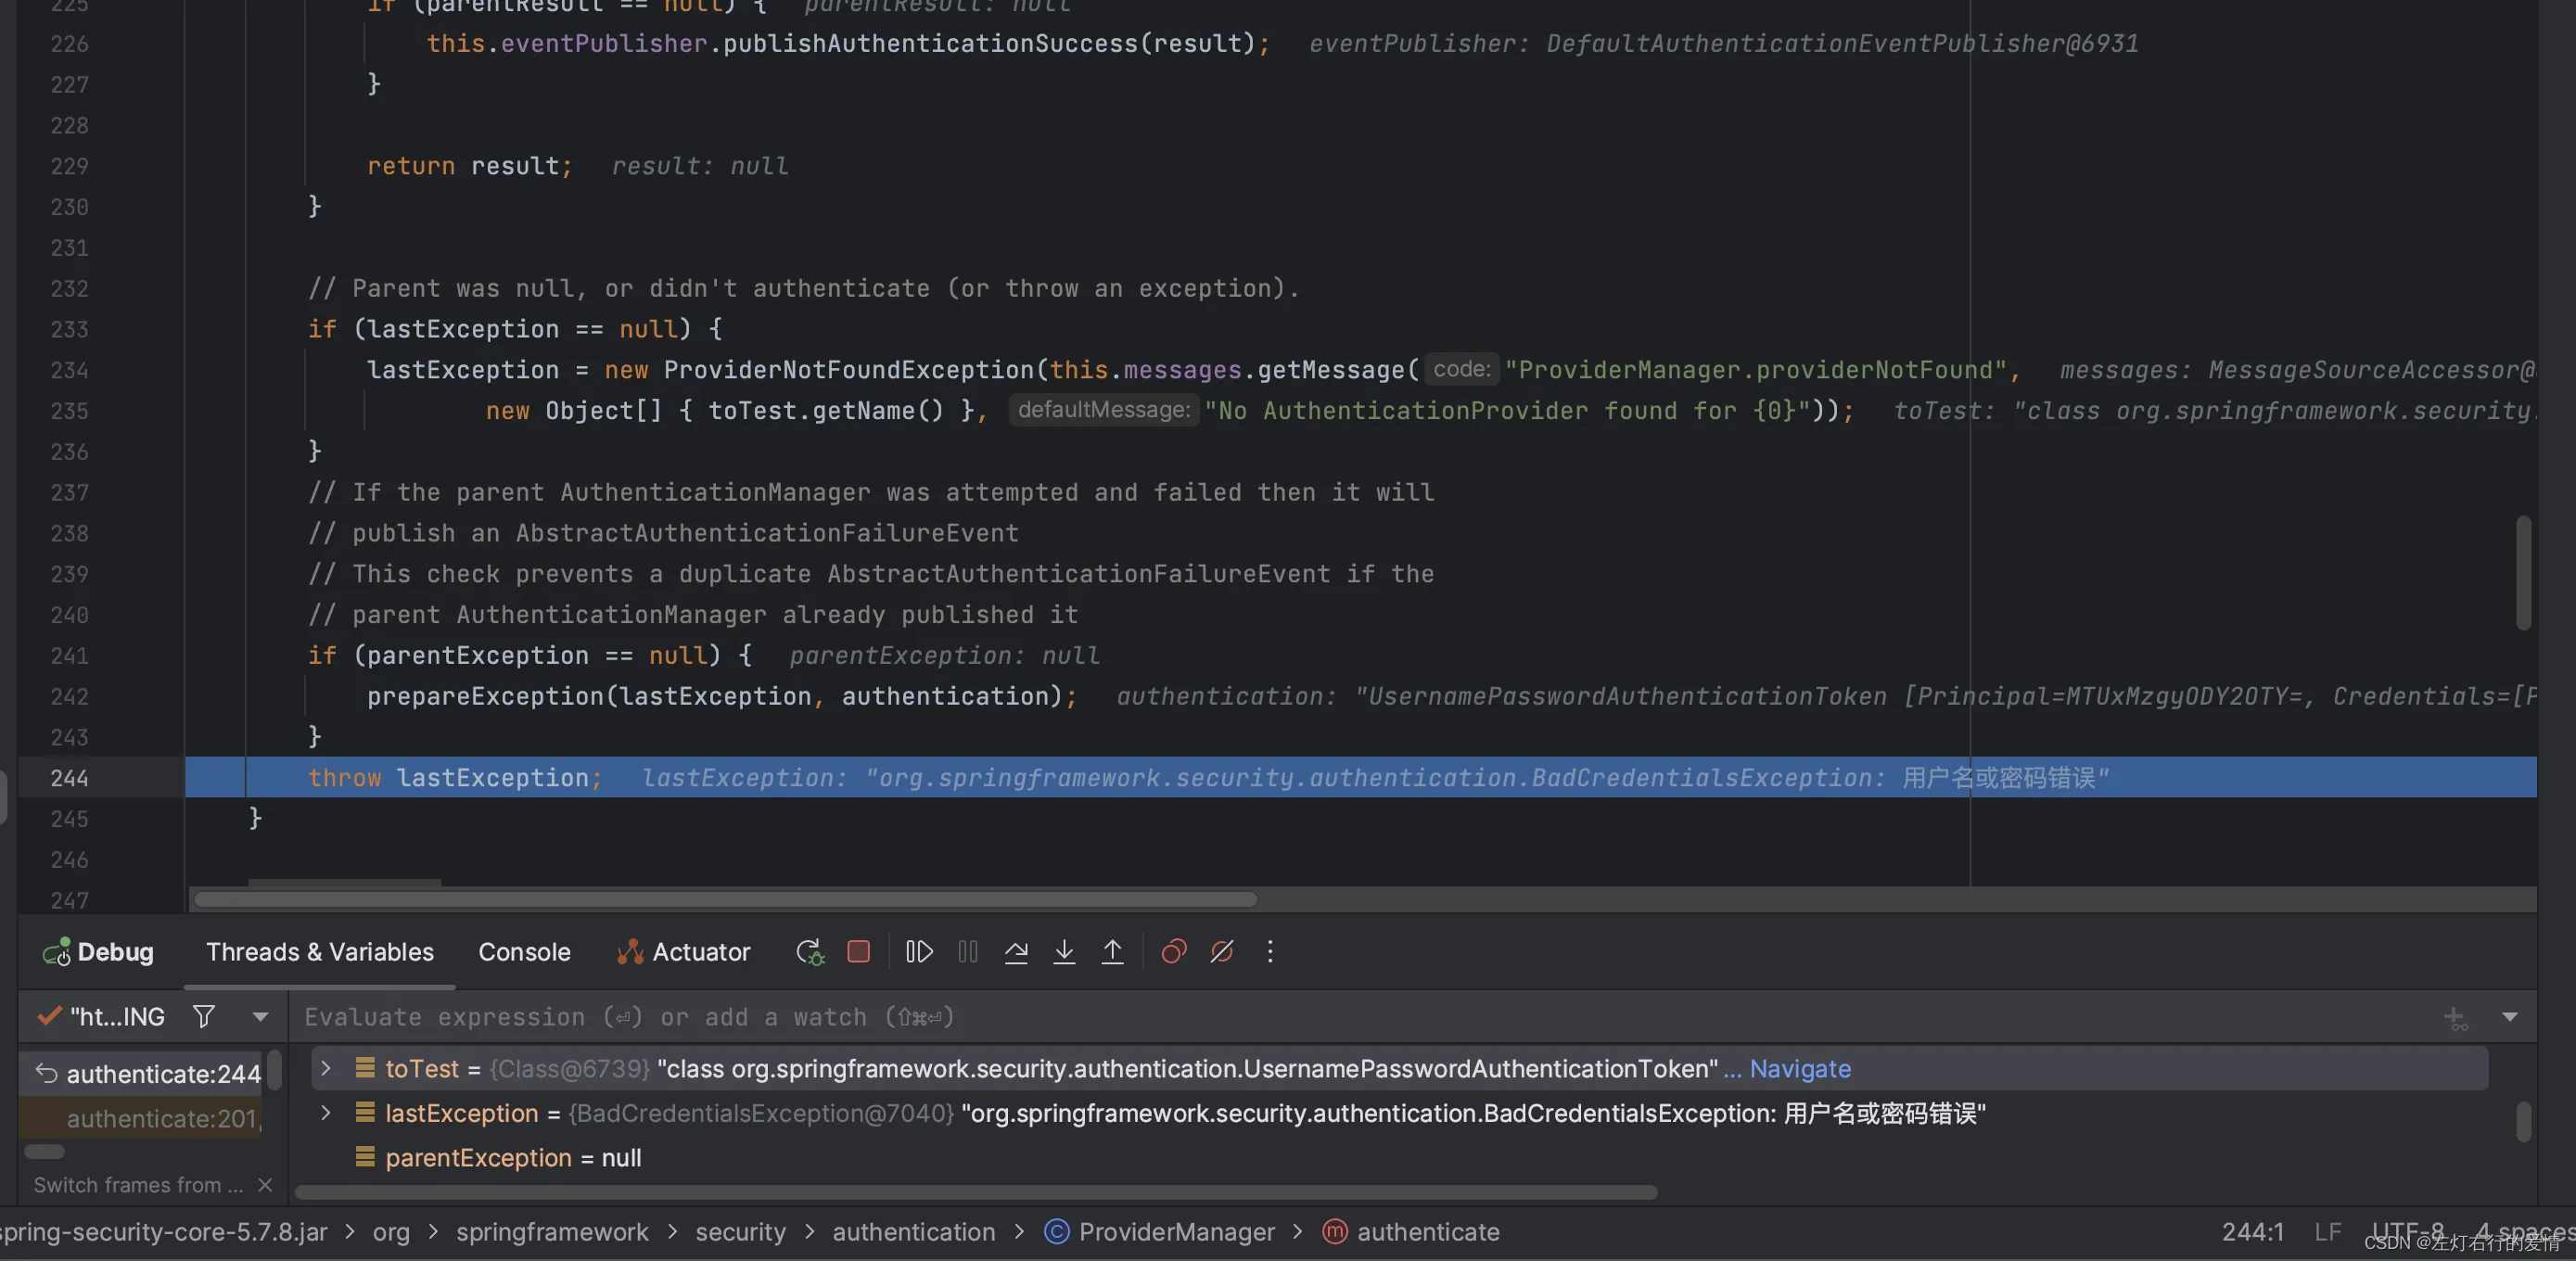
Task: Click the Pause Program icon
Action: click(x=967, y=951)
